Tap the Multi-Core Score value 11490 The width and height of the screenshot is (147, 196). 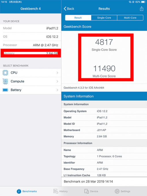click(x=104, y=69)
